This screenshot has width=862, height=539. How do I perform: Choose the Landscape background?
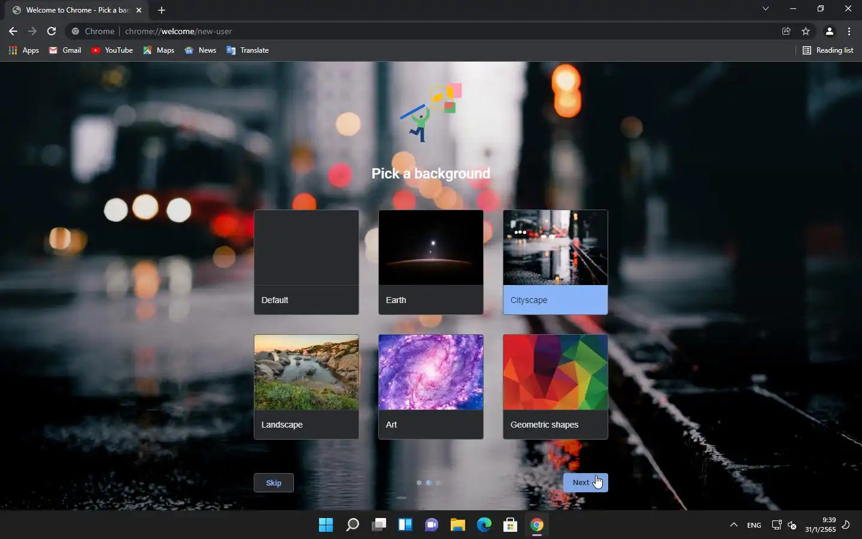pyautogui.click(x=306, y=387)
